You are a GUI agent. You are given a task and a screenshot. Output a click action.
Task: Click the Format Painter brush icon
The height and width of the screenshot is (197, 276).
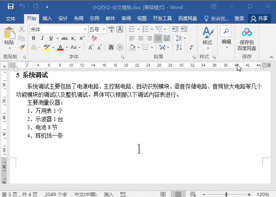click(22, 47)
